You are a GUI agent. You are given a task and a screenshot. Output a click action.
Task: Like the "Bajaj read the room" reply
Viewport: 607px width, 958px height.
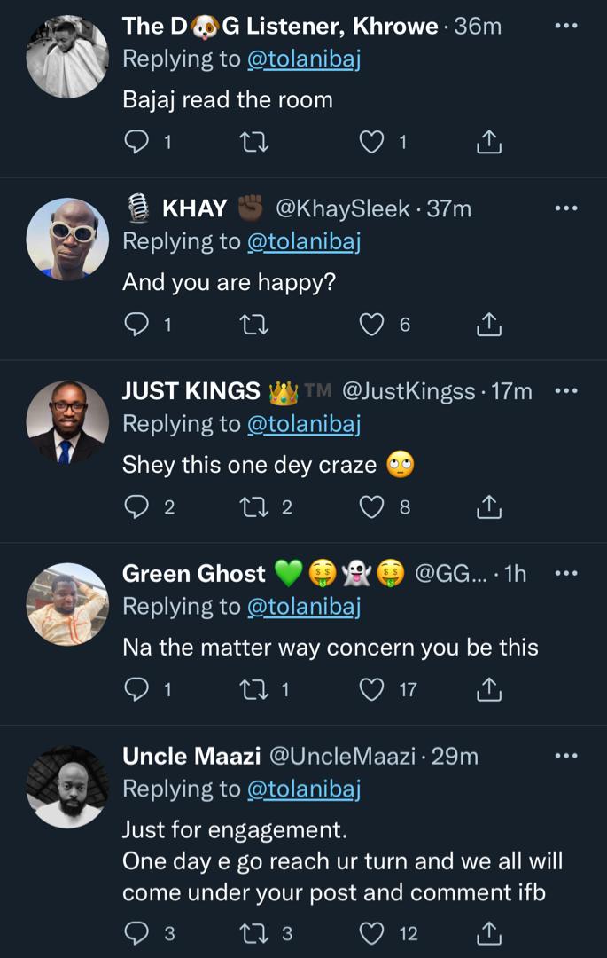pyautogui.click(x=372, y=142)
